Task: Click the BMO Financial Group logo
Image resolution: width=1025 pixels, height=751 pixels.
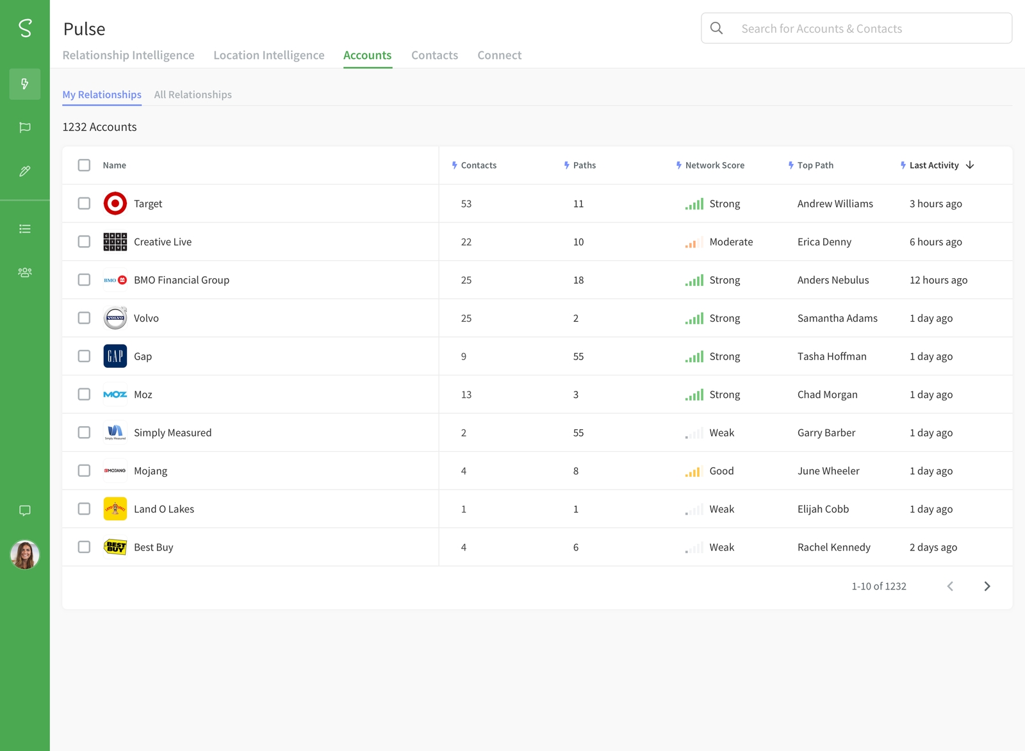Action: [115, 280]
